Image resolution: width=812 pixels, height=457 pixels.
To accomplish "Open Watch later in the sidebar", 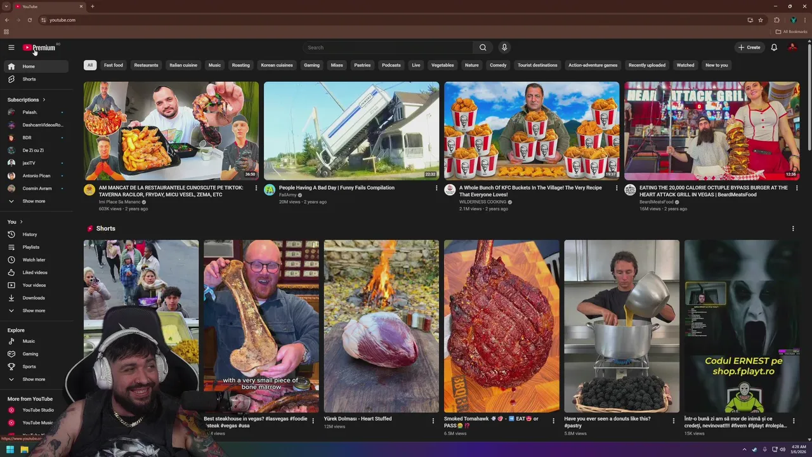I will (x=36, y=260).
